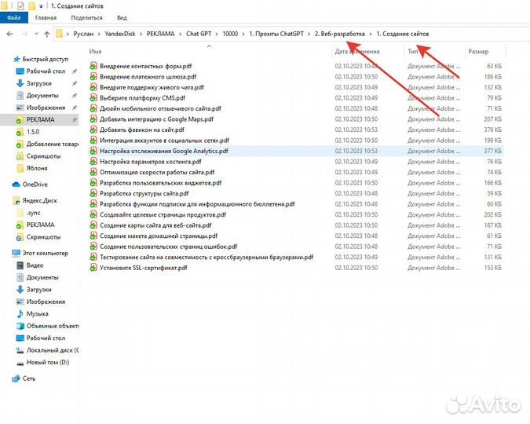Click the Сеть network icon
Image resolution: width=530 pixels, height=424 pixels.
(16, 378)
